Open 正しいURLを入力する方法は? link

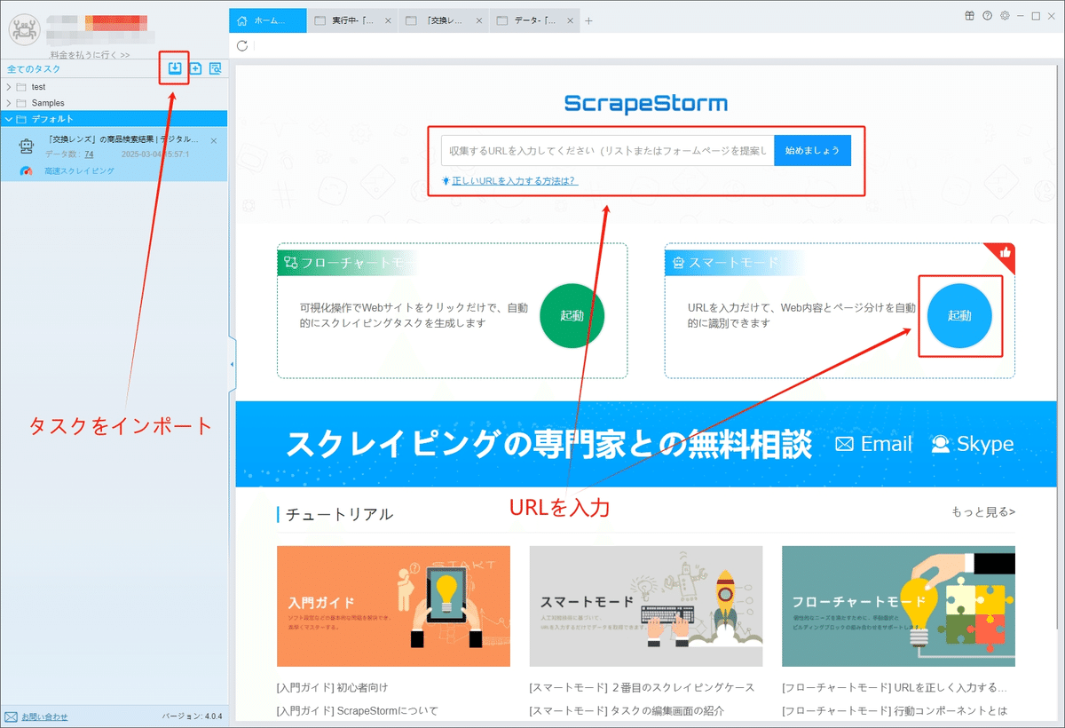514,181
